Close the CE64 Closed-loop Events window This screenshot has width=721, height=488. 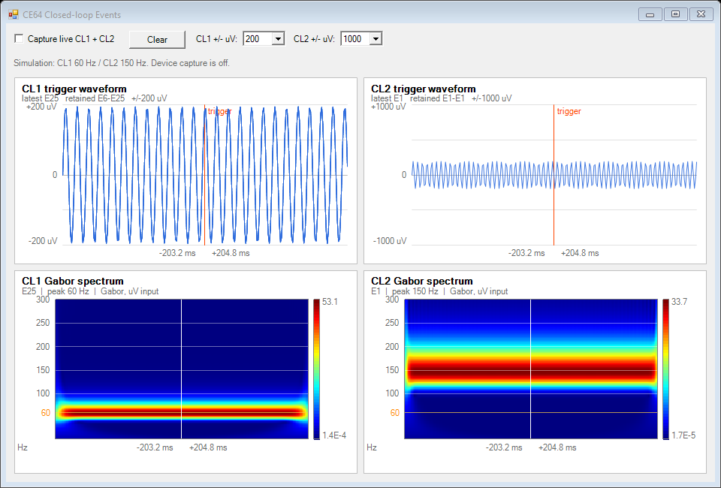[x=701, y=14]
